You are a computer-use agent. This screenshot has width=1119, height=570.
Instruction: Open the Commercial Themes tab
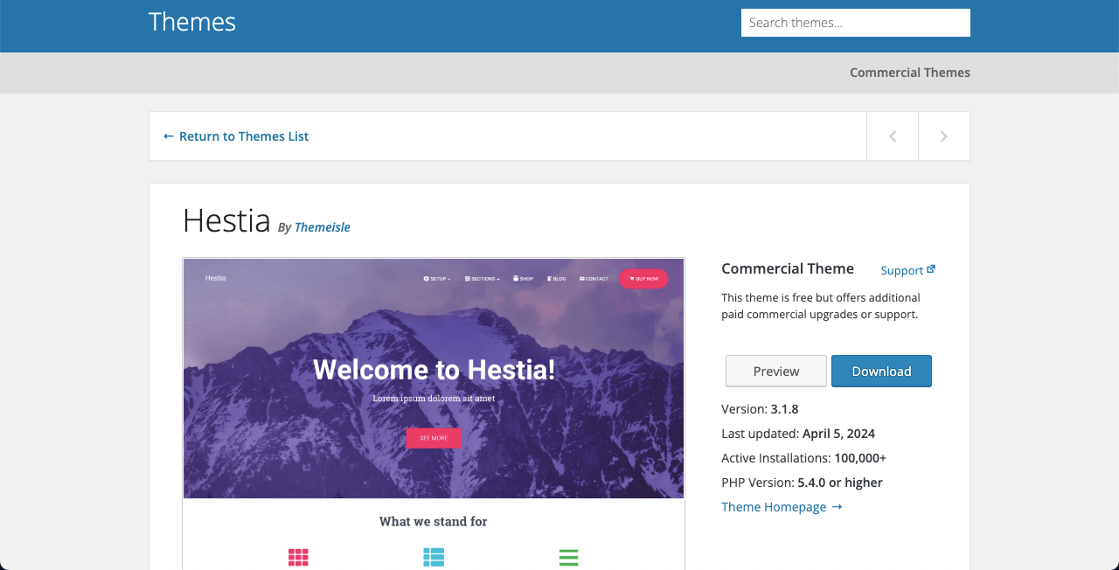coord(910,73)
